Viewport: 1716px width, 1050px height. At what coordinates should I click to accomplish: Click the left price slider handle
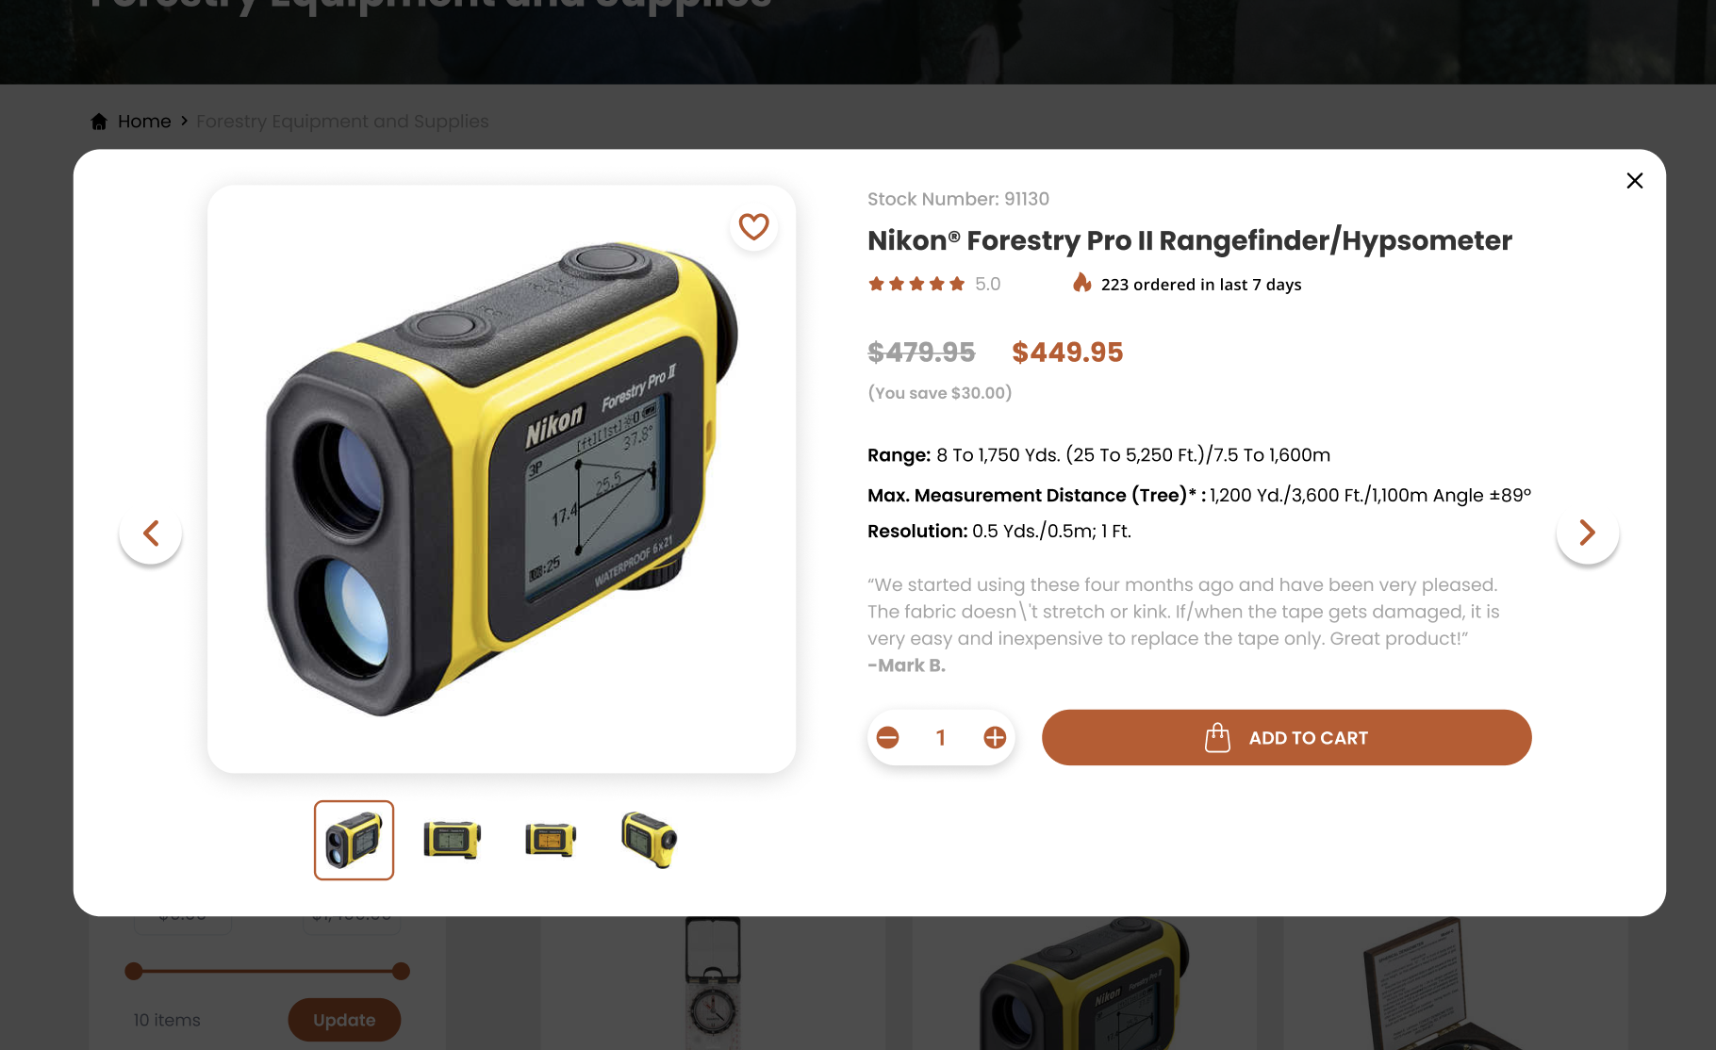tap(134, 971)
